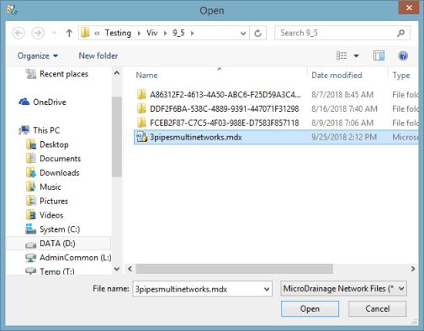Click the horizontal scrollbar of the file list
The height and width of the screenshot is (331, 424).
[x=235, y=269]
